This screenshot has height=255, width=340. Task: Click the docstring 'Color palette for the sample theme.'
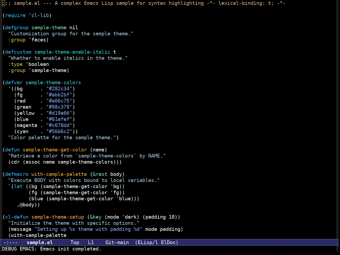click(x=62, y=138)
